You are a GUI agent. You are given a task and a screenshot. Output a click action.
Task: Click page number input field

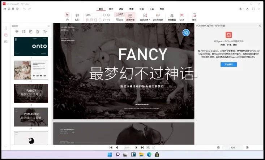tap(127, 147)
